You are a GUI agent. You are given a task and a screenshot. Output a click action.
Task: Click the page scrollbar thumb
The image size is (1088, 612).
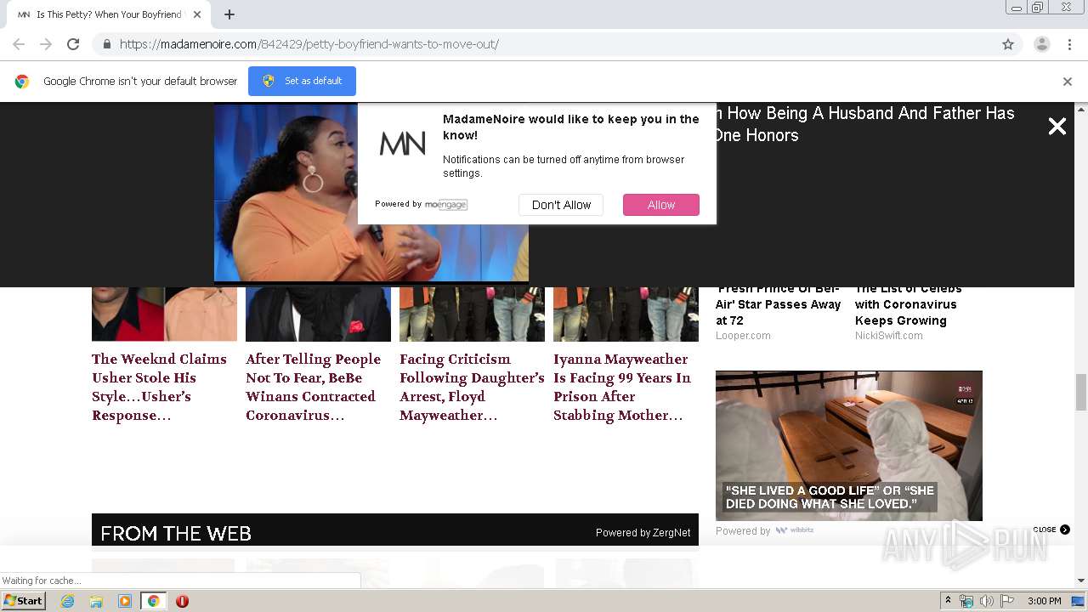click(1081, 392)
